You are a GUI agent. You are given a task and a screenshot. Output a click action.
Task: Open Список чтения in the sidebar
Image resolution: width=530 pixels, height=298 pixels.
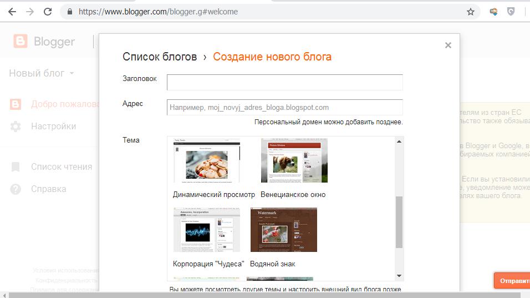(x=62, y=167)
